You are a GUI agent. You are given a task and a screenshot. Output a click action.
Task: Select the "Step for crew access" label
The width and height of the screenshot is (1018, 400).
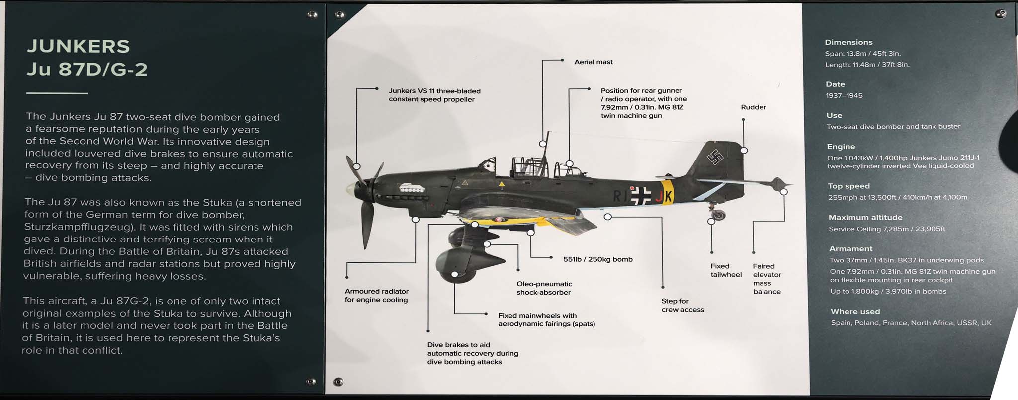[682, 305]
